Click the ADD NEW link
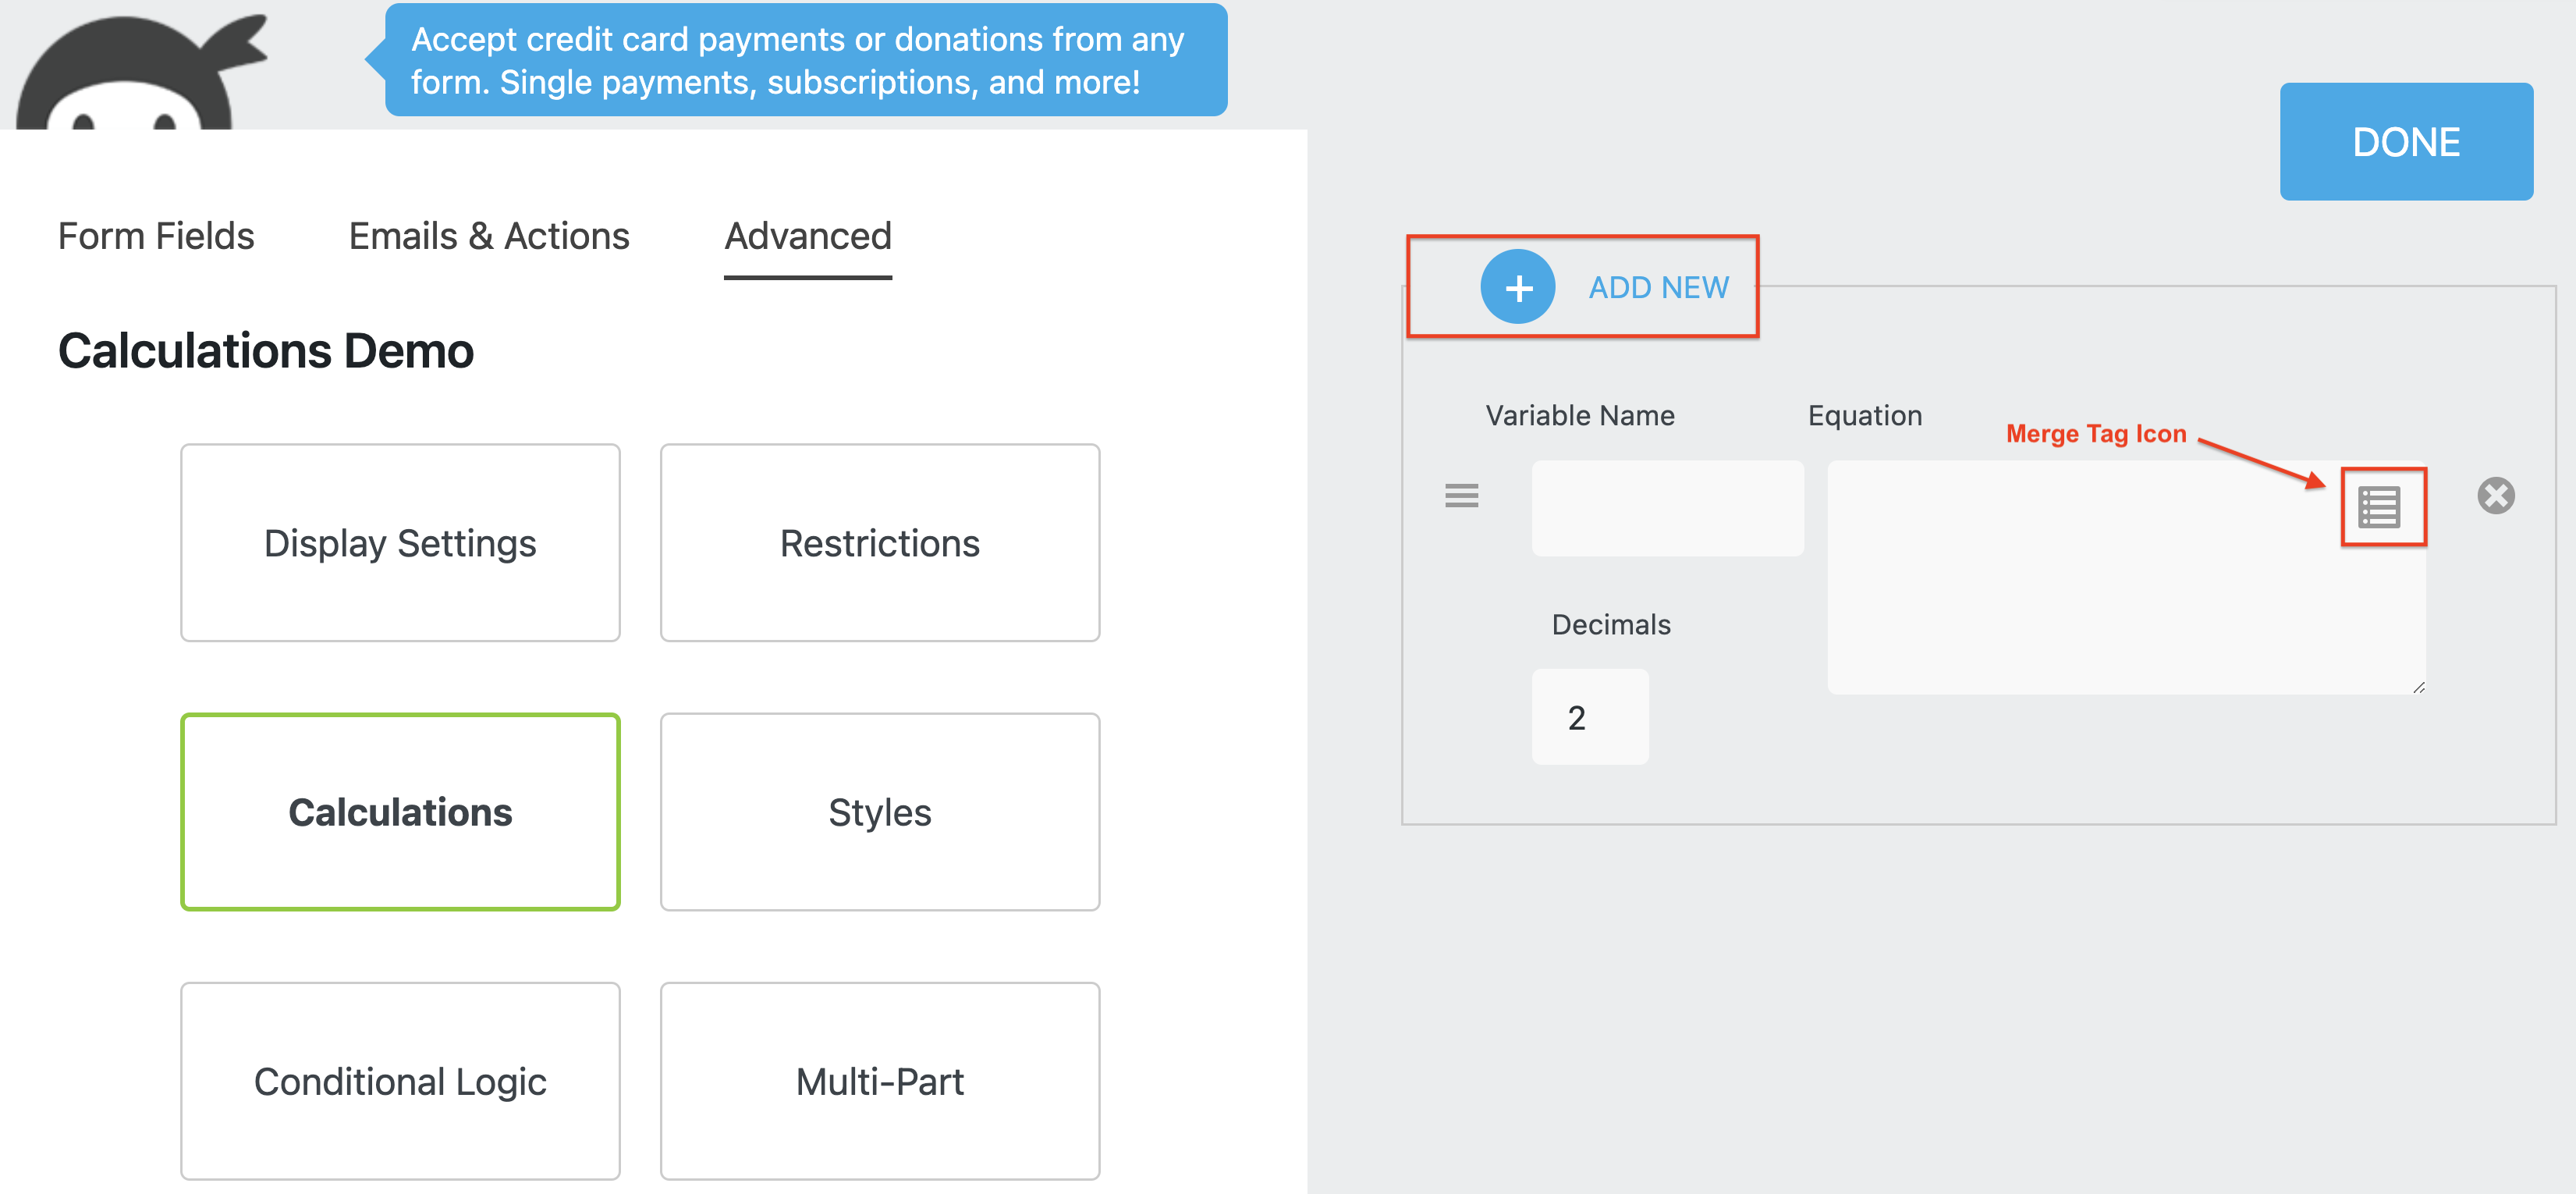This screenshot has width=2576, height=1194. pos(1657,287)
